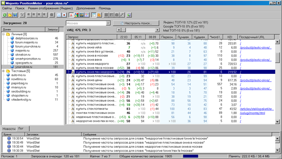The height and width of the screenshot is (159, 282).
Task: Stop checking with the red stop icon
Action: [64, 15]
